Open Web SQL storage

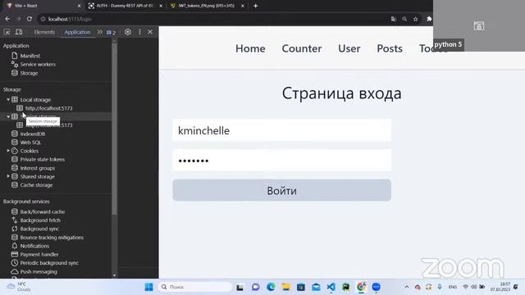[30, 142]
